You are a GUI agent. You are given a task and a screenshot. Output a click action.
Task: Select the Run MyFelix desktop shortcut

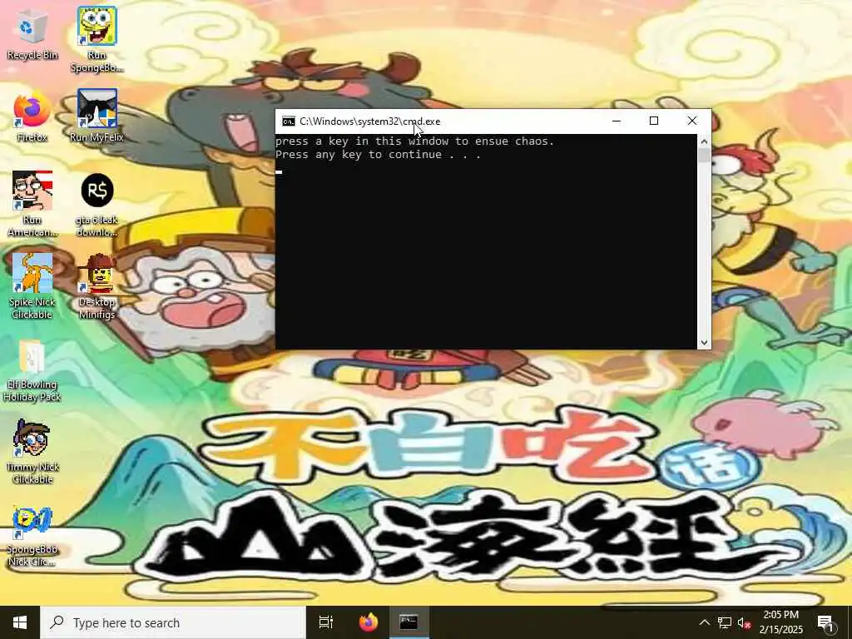tap(97, 116)
